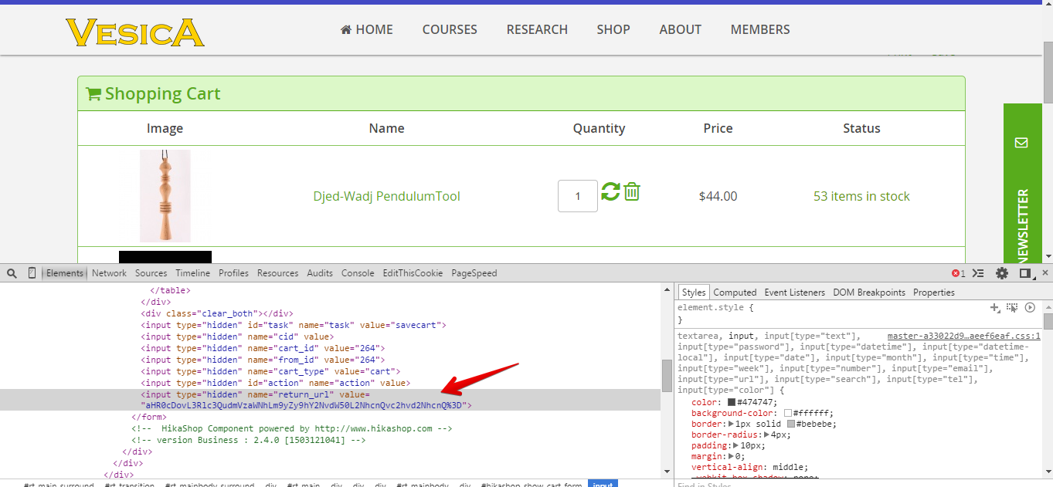This screenshot has height=487, width=1053.
Task: Toggle device mode with the phone icon
Action: tap(32, 273)
